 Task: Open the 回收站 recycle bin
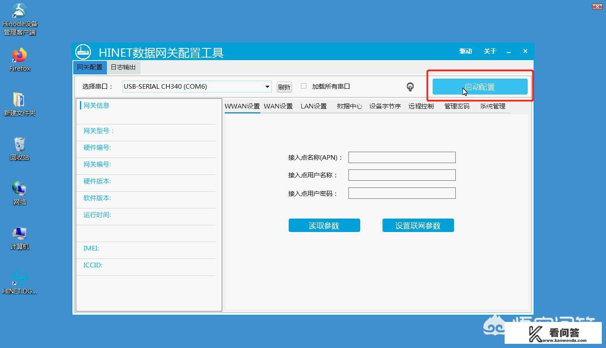tap(20, 145)
